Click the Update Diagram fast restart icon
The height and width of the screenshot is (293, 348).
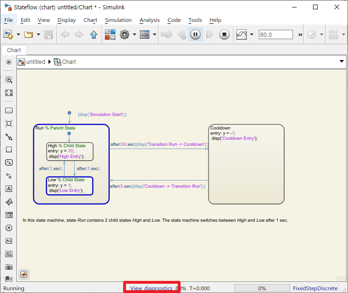coord(167,34)
